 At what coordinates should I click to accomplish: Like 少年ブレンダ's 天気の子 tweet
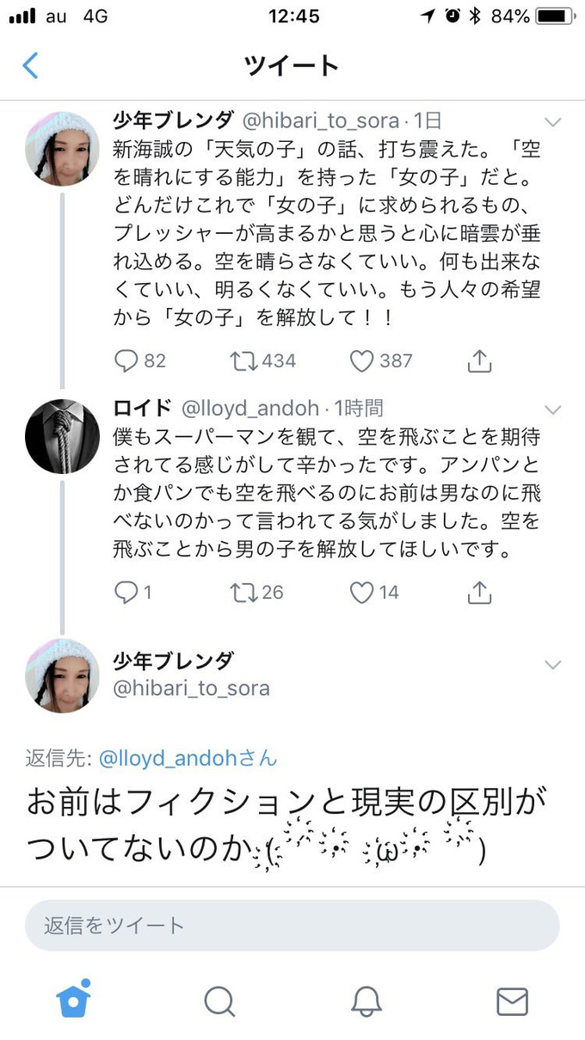point(360,361)
